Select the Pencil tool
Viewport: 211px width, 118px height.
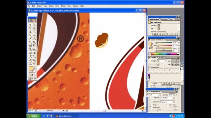tap(34, 39)
